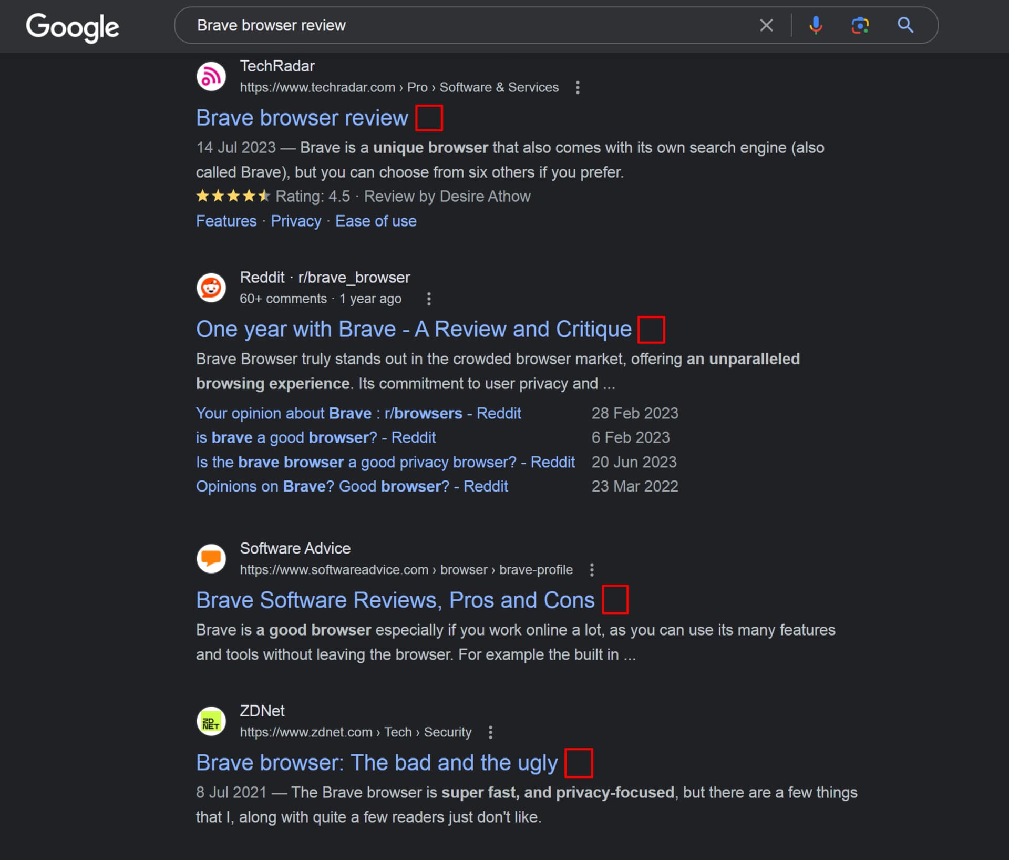Screen dimensions: 1009x860
Task: Click the softwareadvice.com URL breadcrumb
Action: 406,570
